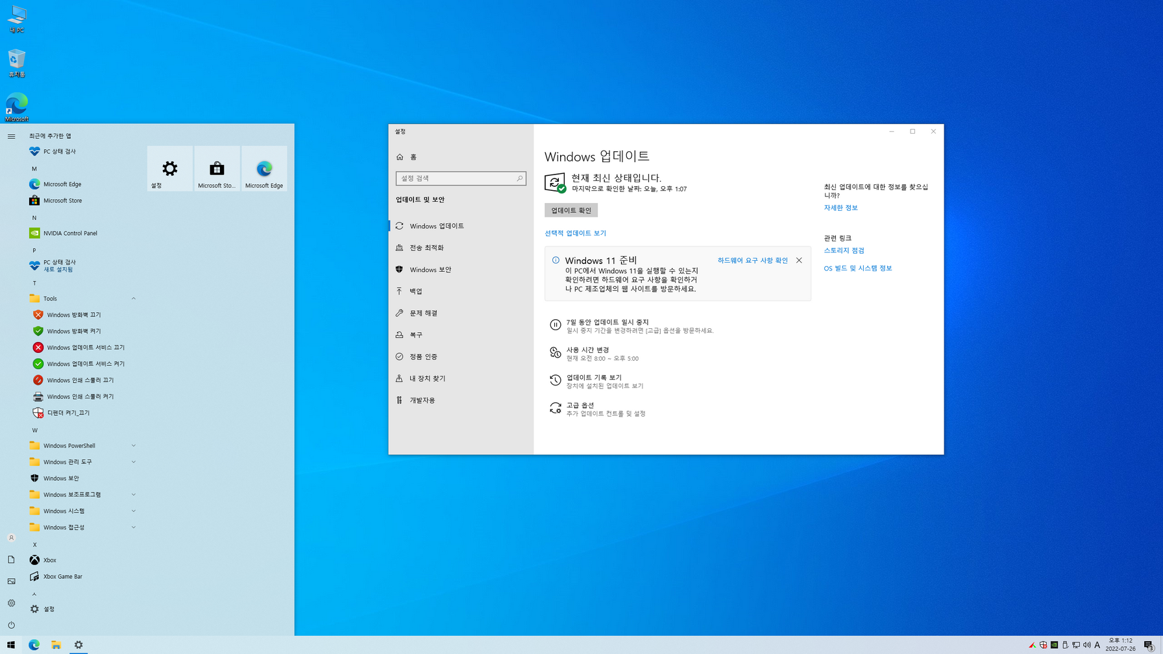Screen dimensions: 1163x654
Task: Click the Windows Start button on taskbar
Action: 11,645
